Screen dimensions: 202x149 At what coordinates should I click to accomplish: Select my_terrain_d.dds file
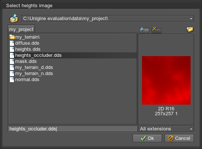pyautogui.click(x=73, y=67)
